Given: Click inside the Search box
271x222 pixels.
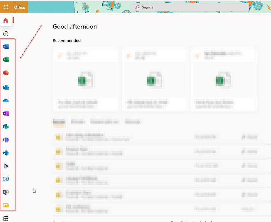Looking at the screenshot, I should pos(190,7).
